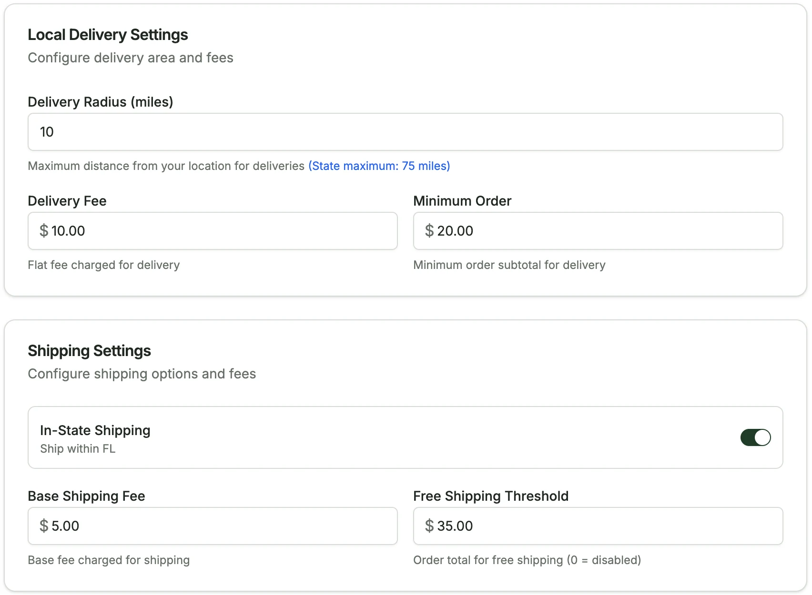
Task: Click the 'In-State Shipping' label
Action: [95, 430]
